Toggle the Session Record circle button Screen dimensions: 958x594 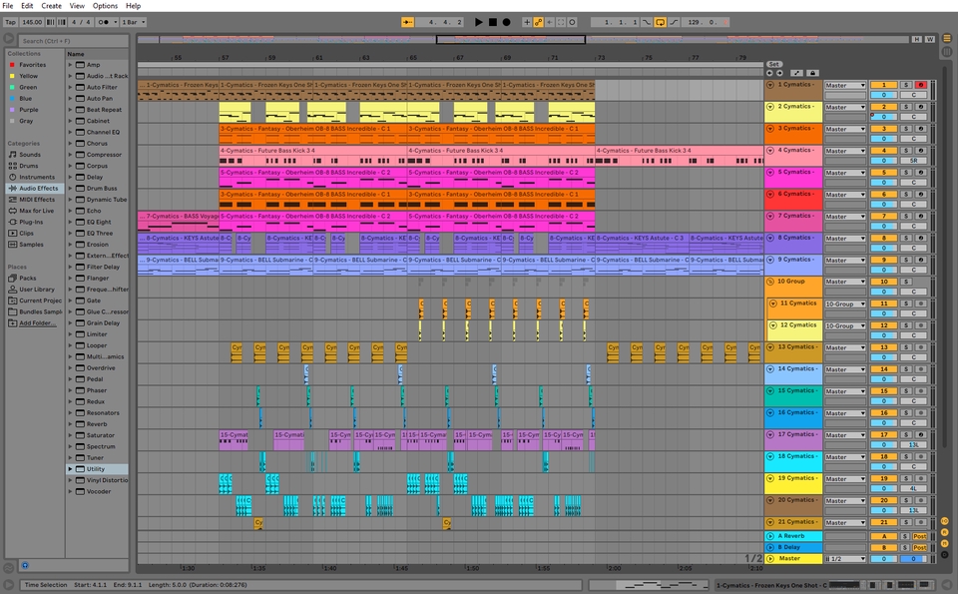(573, 22)
